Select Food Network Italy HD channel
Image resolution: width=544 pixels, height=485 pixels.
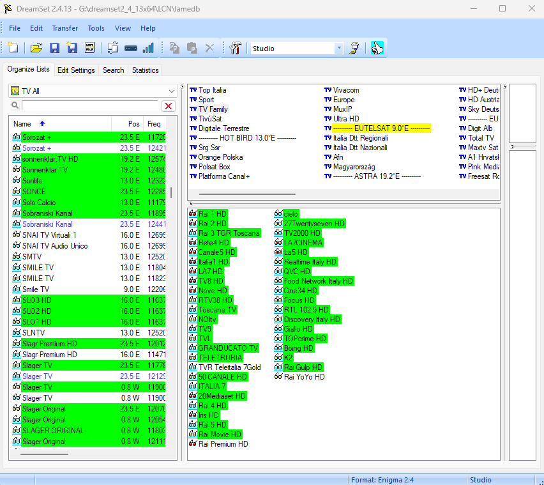(x=314, y=281)
